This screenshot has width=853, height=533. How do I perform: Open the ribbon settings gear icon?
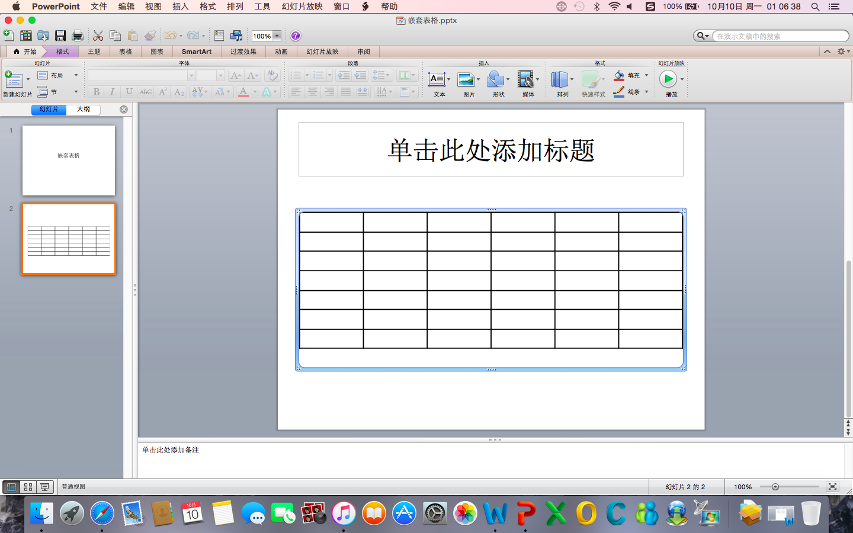[841, 52]
